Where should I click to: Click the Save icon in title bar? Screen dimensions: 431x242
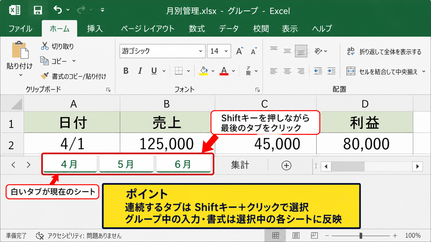pos(38,10)
